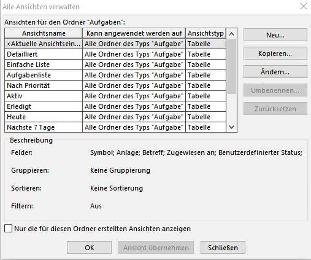The image size is (311, 260).
Task: Select the Nach Priorität view
Action: [x=115, y=86]
